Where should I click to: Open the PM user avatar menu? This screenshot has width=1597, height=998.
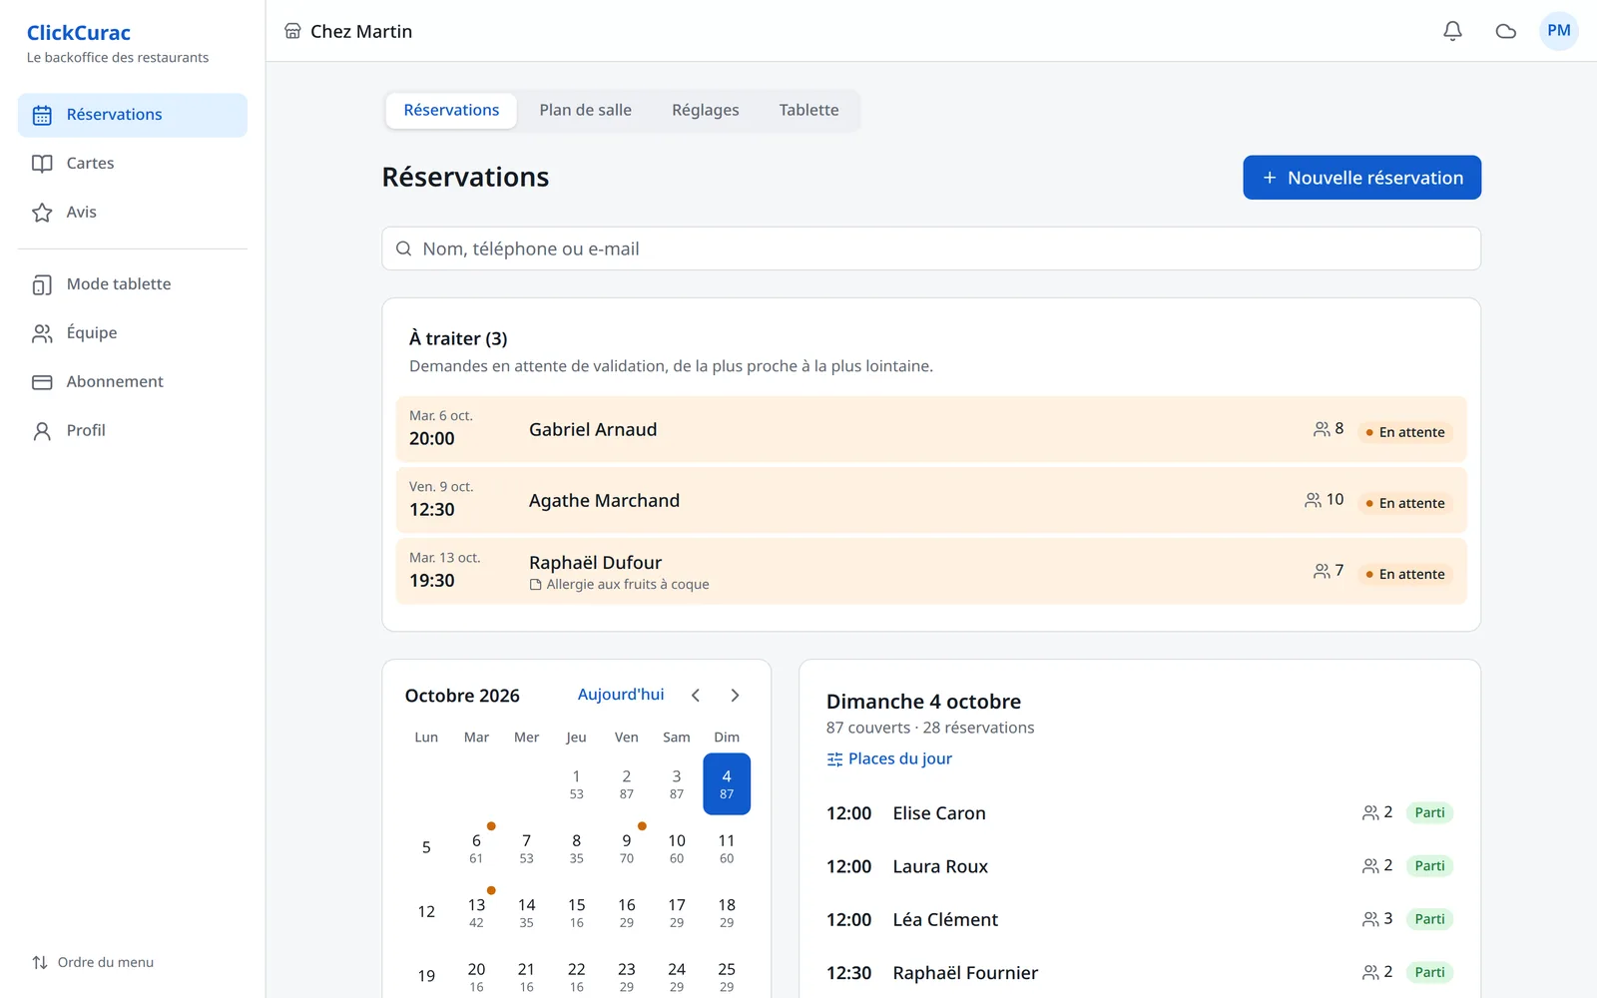coord(1559,31)
